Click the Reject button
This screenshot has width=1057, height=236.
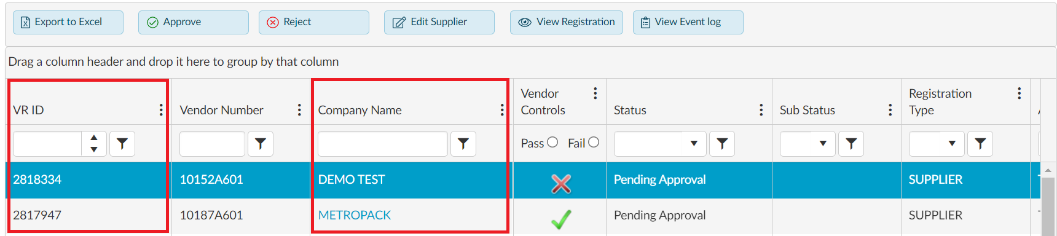coord(314,22)
